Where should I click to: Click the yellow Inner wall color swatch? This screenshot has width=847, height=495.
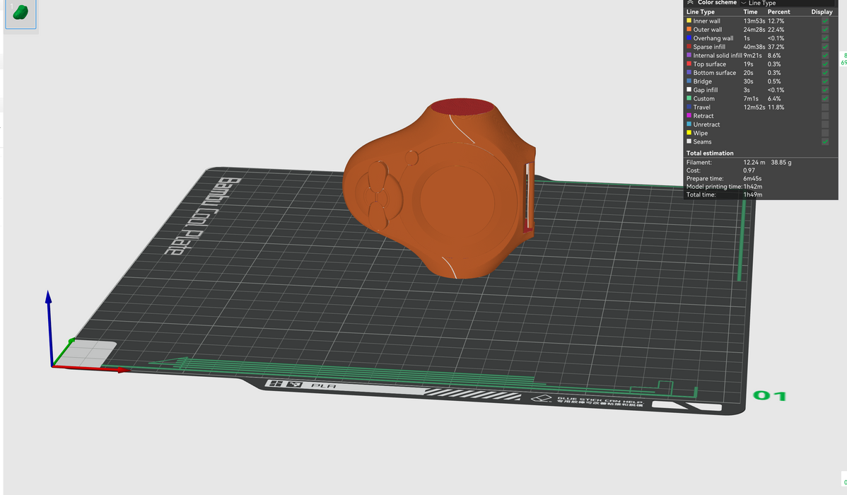[x=689, y=21]
